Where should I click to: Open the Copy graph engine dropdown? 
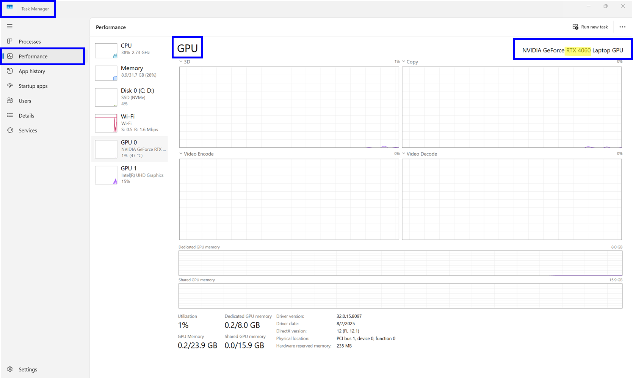coord(404,61)
